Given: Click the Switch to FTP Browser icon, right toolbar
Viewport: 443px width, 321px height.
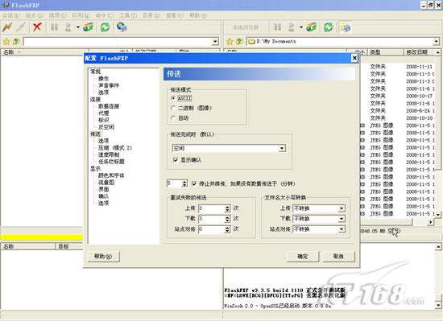Looking at the screenshot, I should click(346, 27).
